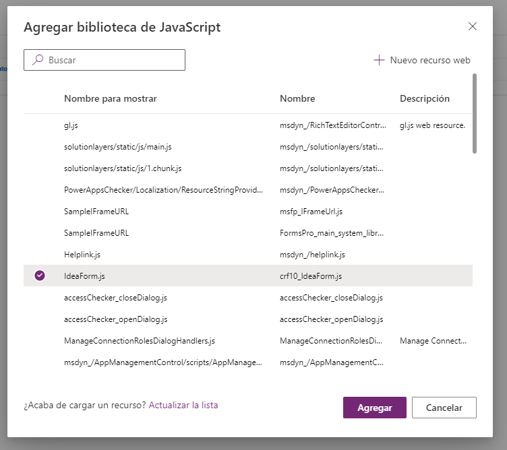Sort by Nombre para mostrar column header
The width and height of the screenshot is (507, 450).
coord(110,98)
